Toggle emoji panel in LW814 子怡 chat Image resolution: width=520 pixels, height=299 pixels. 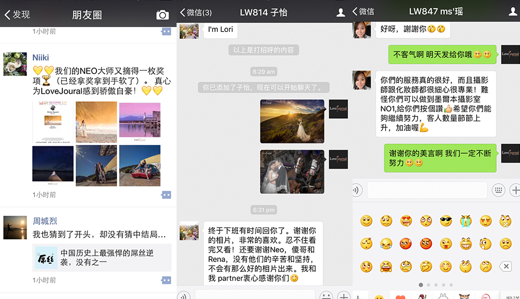[326, 296]
